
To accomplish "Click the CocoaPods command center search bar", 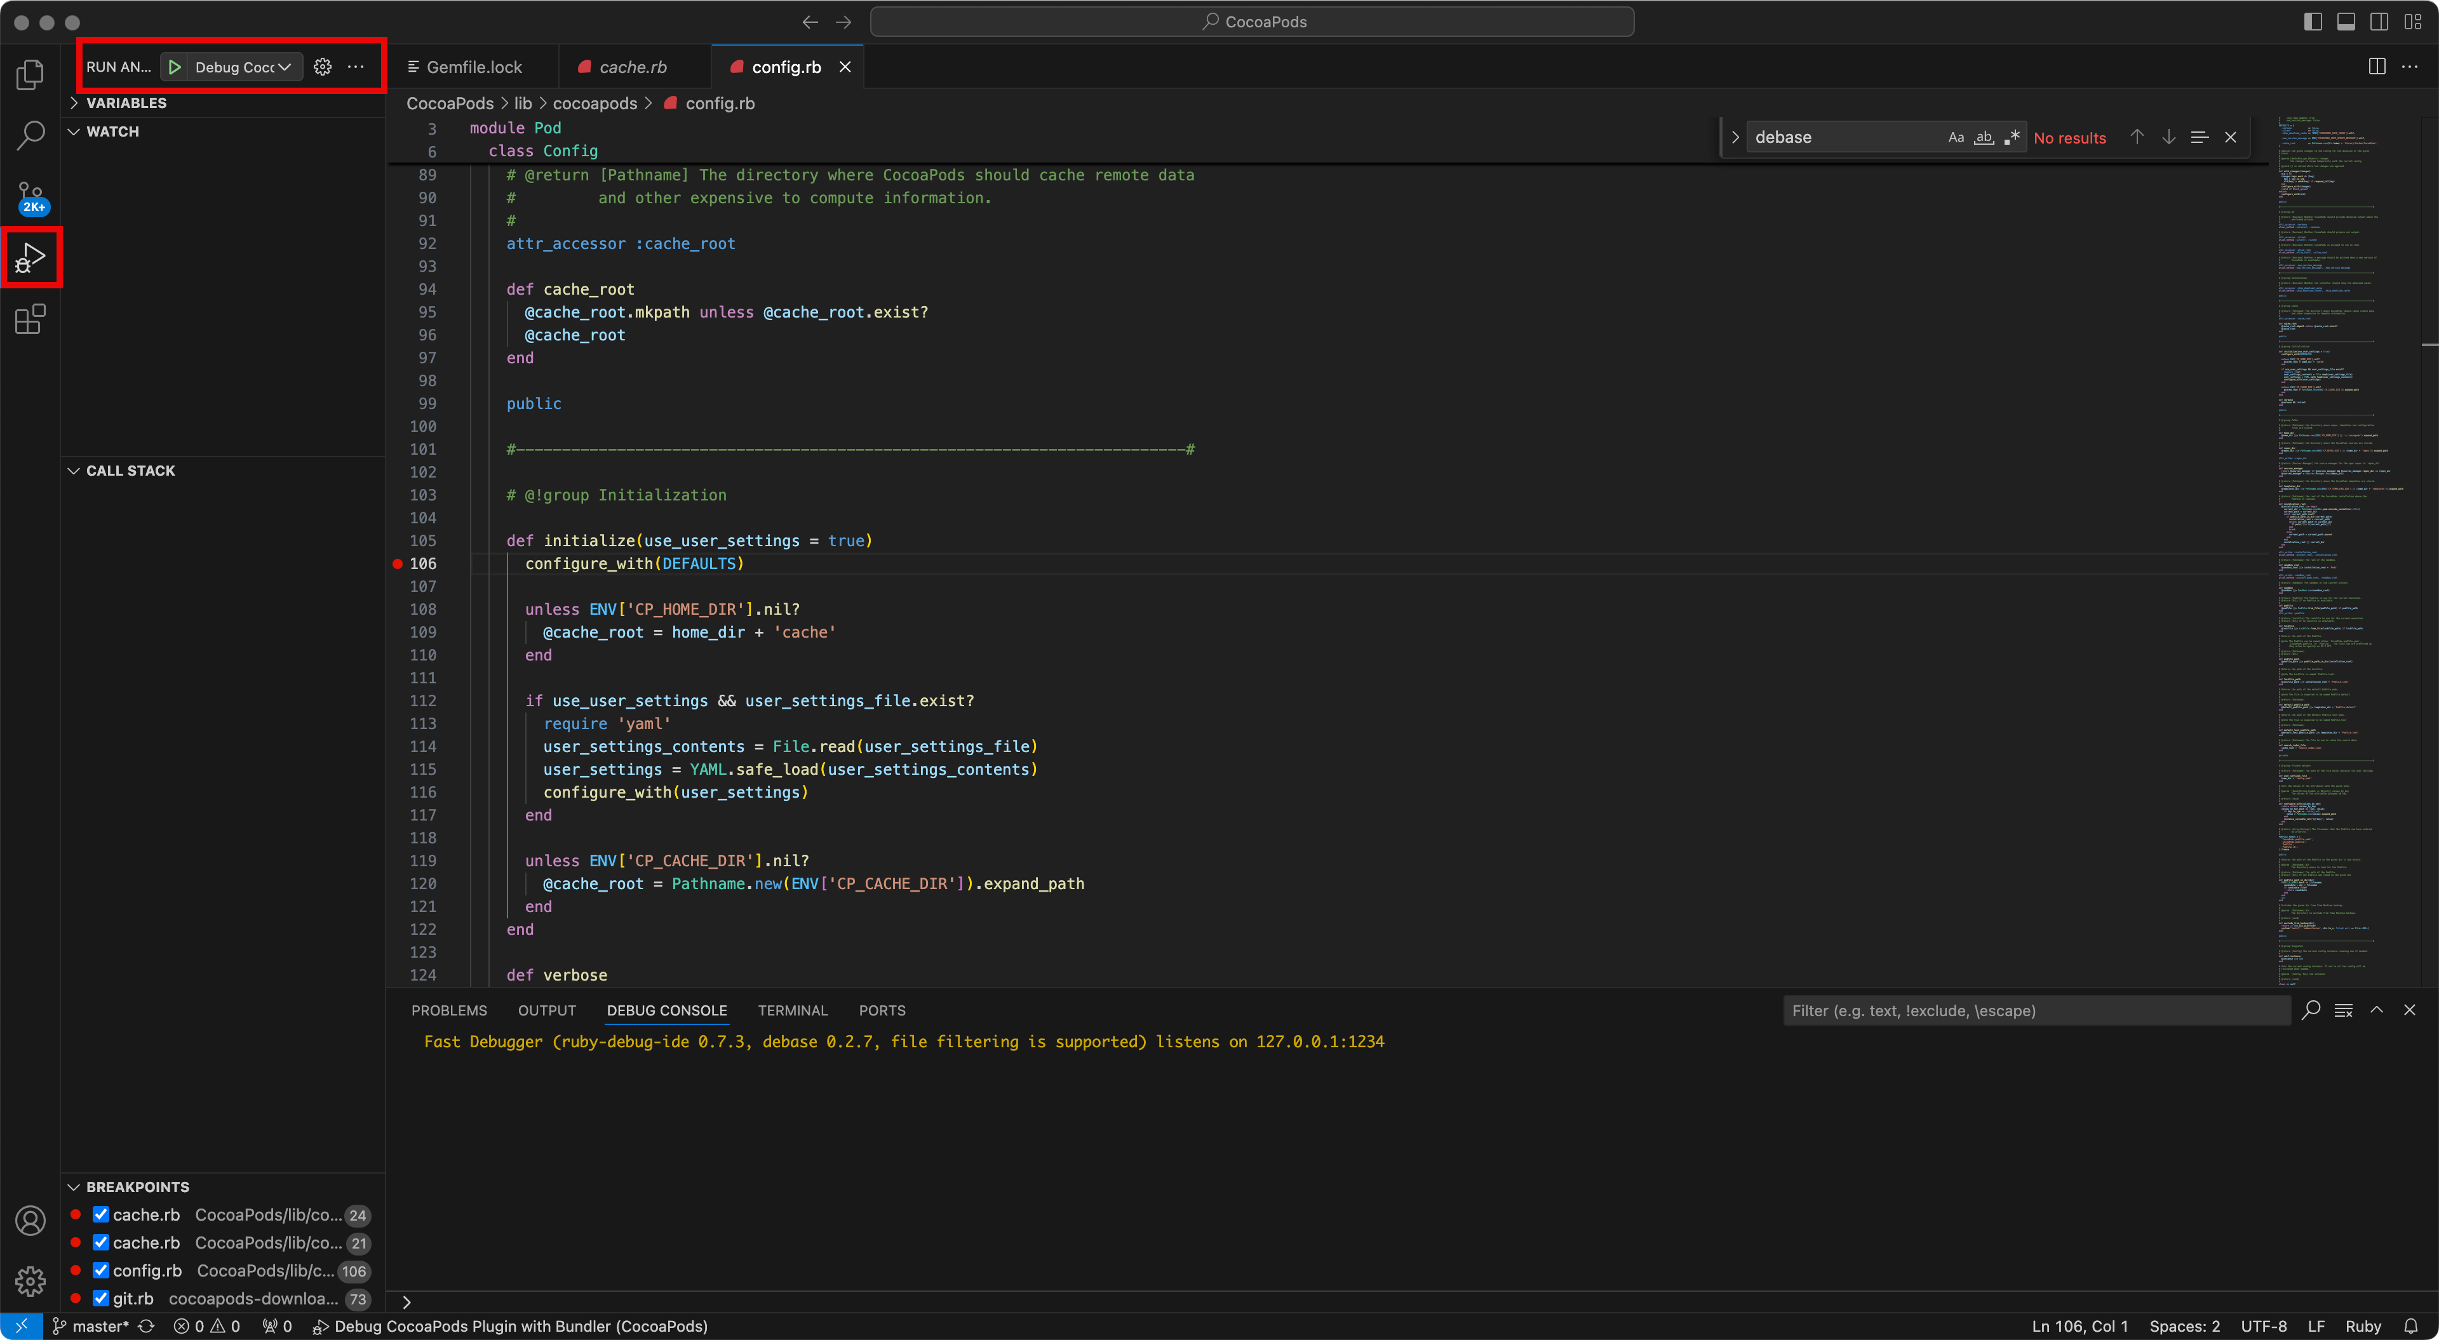I will tap(1252, 22).
